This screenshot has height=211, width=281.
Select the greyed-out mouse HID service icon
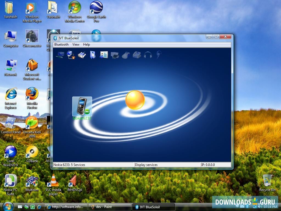(x=126, y=55)
